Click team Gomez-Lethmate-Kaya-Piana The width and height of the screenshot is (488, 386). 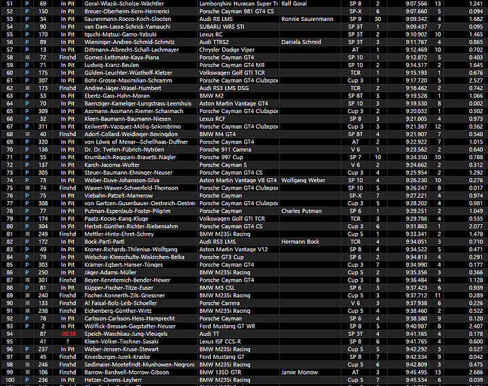[x=122, y=58]
